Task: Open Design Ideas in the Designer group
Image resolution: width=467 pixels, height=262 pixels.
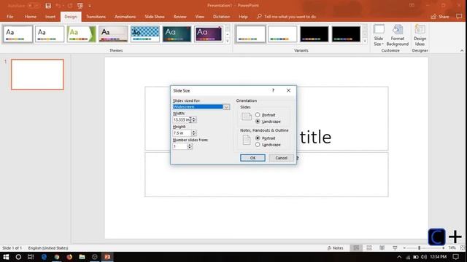Action: pyautogui.click(x=420, y=35)
